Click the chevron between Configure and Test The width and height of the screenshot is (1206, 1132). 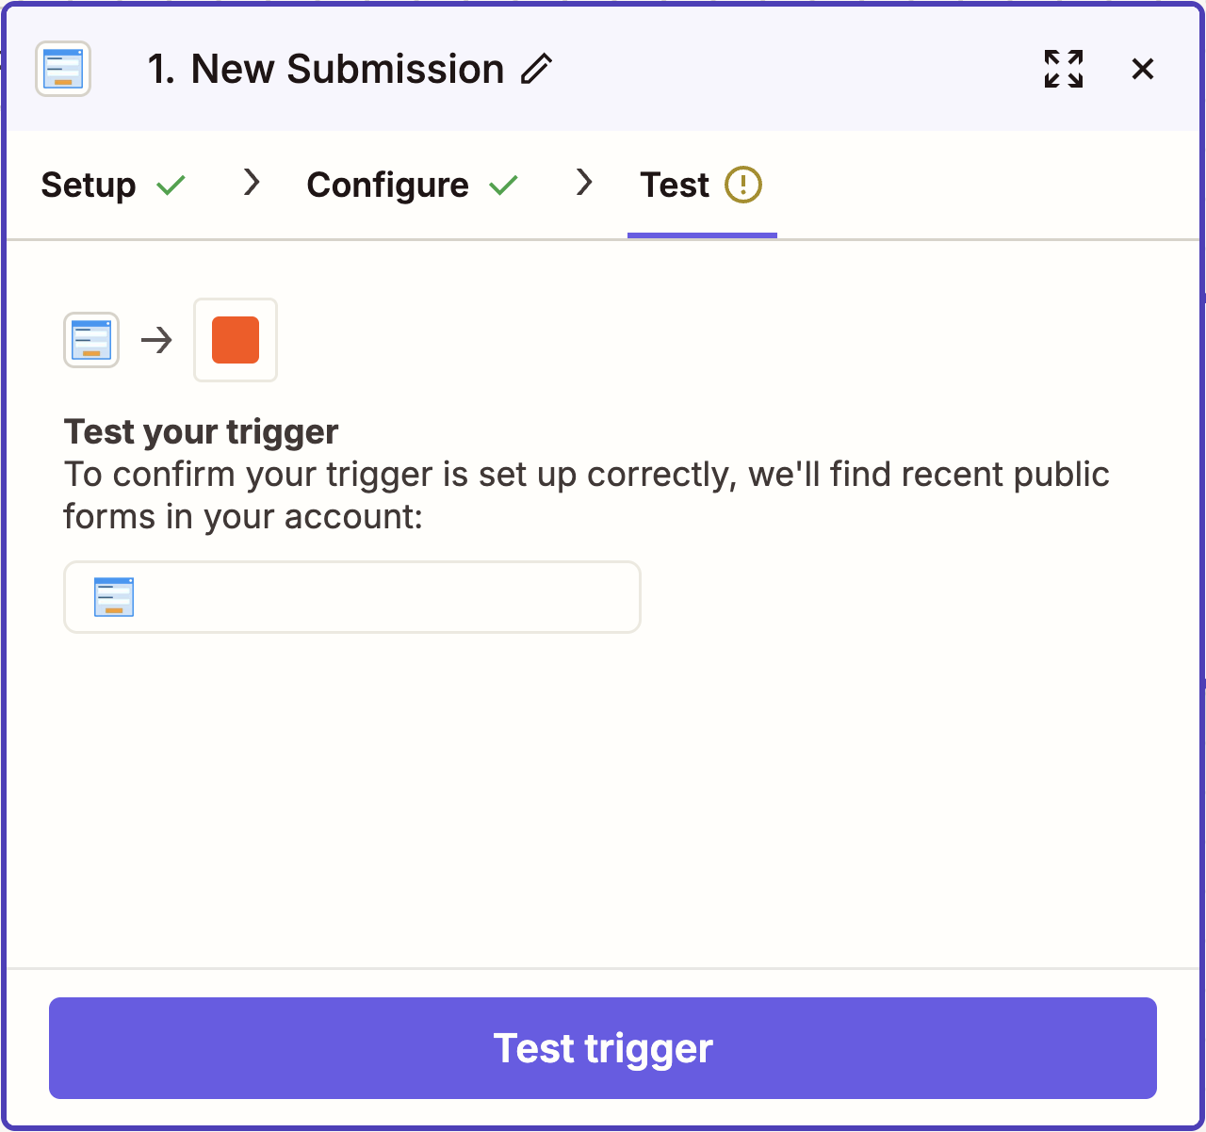point(584,182)
